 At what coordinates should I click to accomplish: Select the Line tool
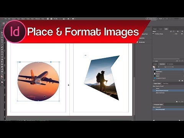click(2, 45)
